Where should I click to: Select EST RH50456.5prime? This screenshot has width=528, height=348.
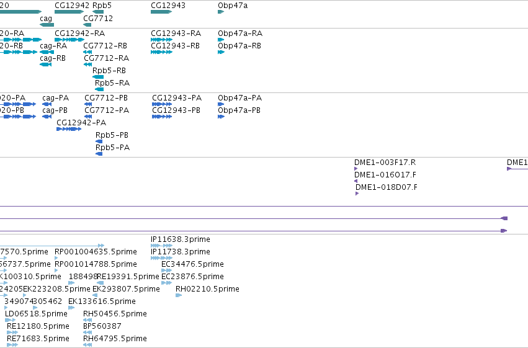coord(115,314)
